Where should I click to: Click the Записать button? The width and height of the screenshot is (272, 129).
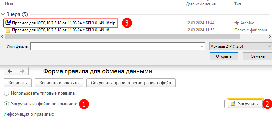coord(17,83)
